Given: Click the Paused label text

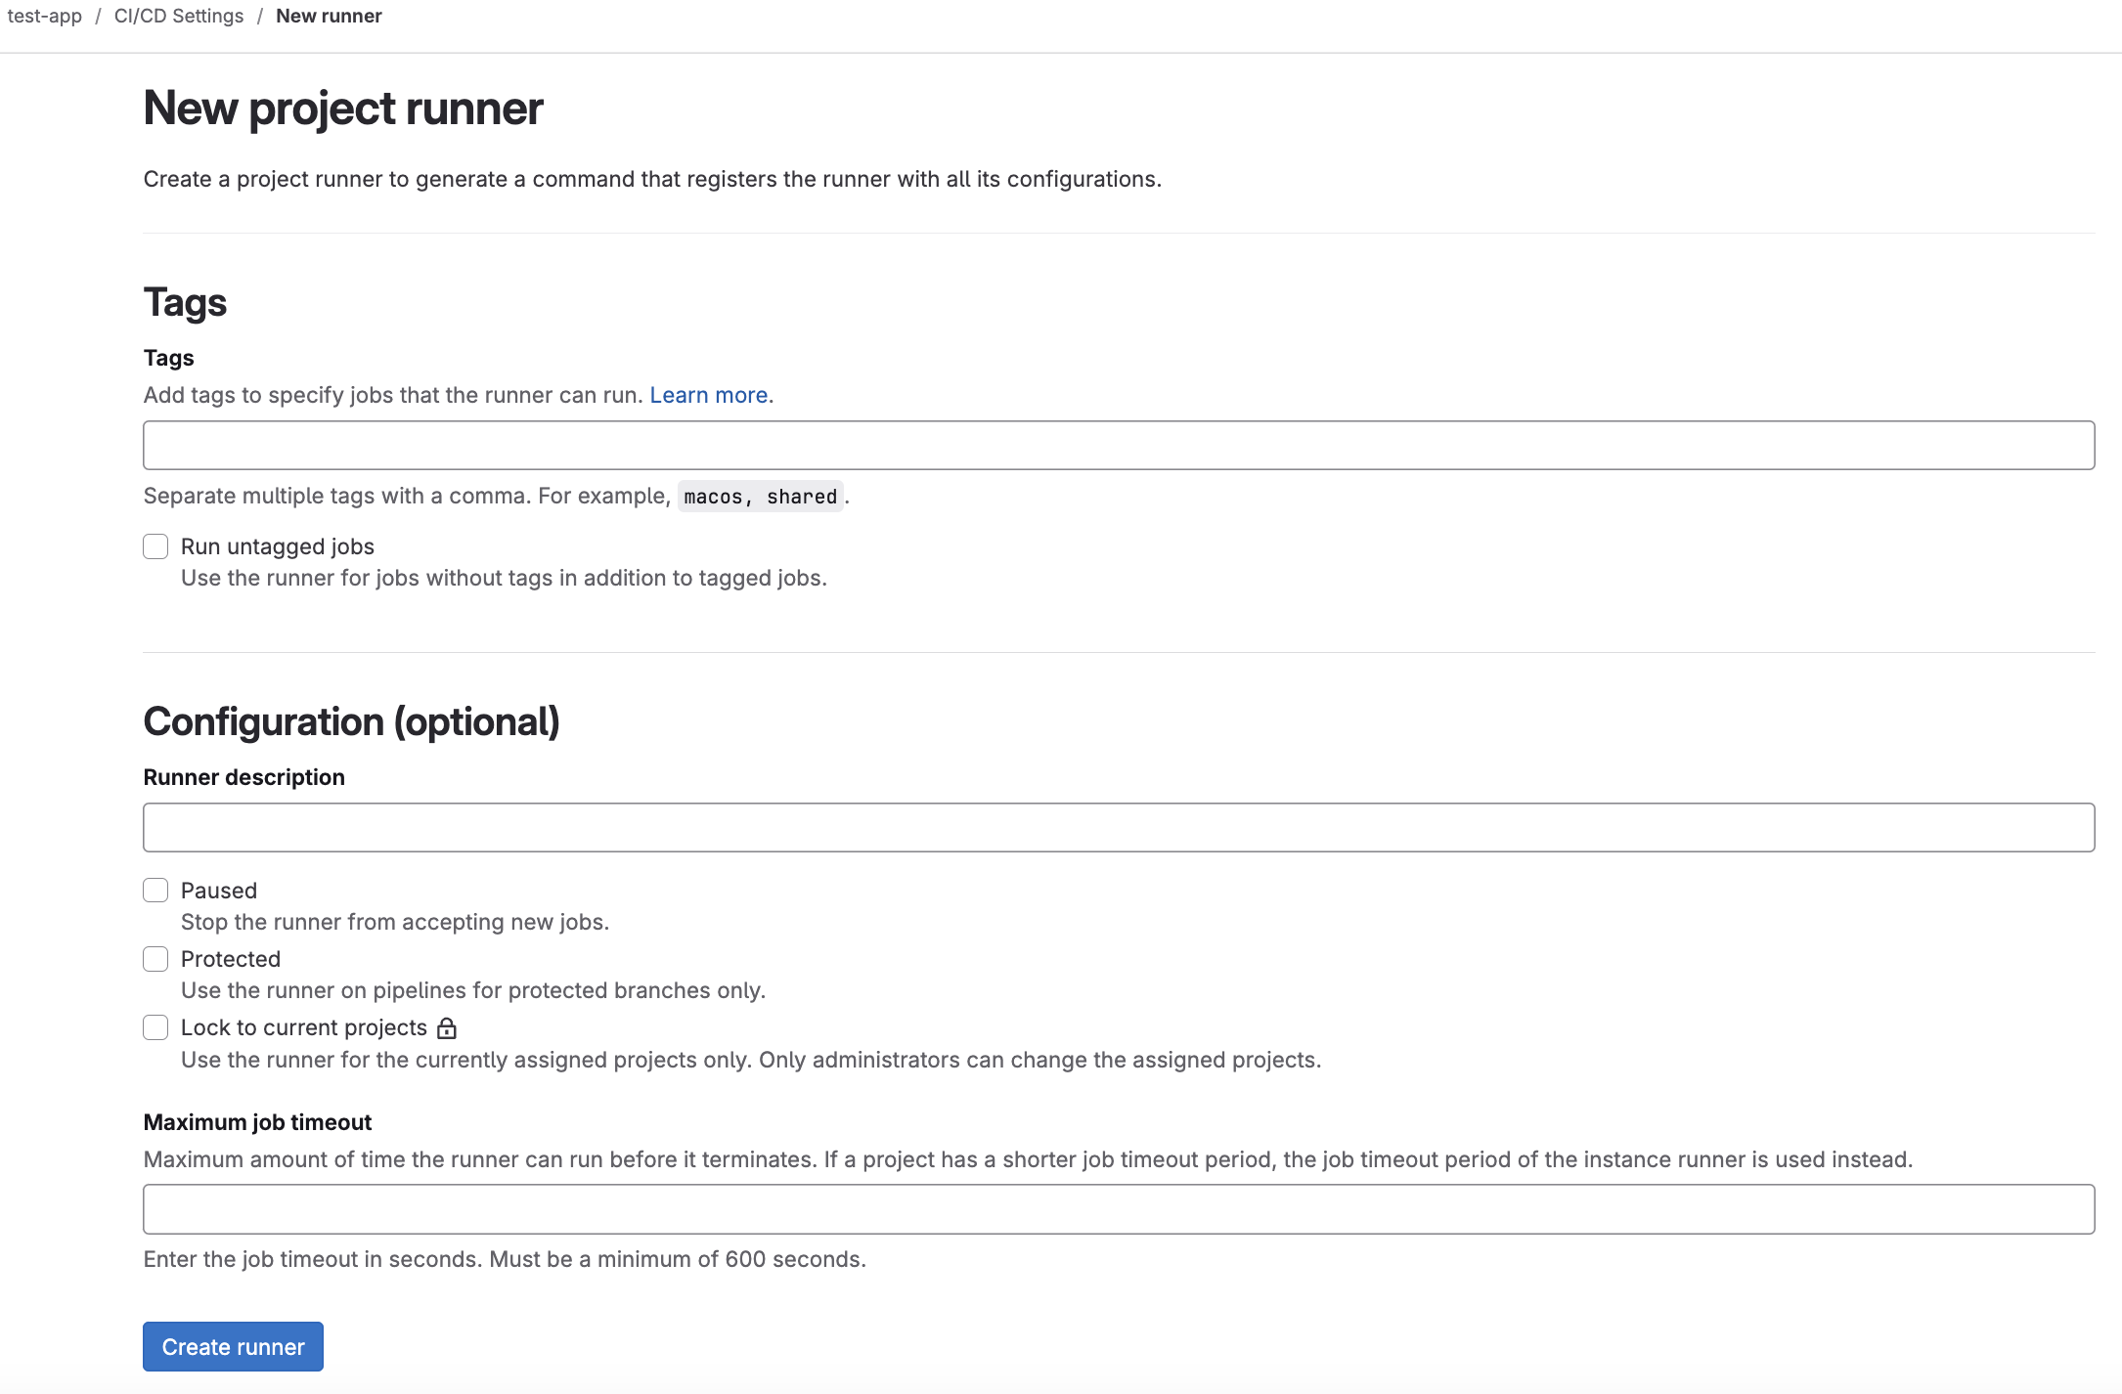Looking at the screenshot, I should point(219,891).
